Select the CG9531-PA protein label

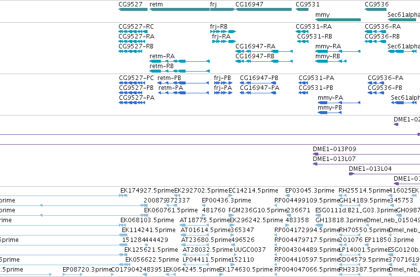[317, 78]
